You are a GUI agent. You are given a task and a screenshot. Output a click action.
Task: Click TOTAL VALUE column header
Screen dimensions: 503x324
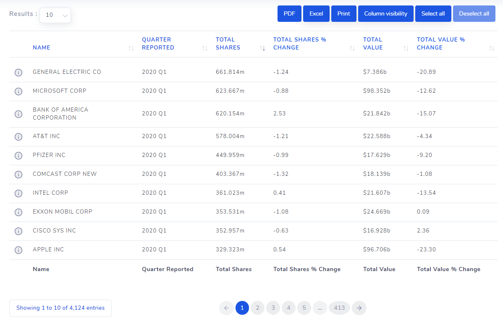(373, 44)
